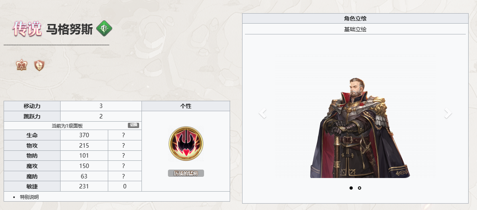Select the second hollow carousel dot

(x=360, y=188)
